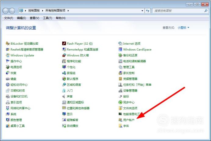This screenshot has height=141, width=211.
Task: Open the 自动播放 link
Action: tap(72, 126)
